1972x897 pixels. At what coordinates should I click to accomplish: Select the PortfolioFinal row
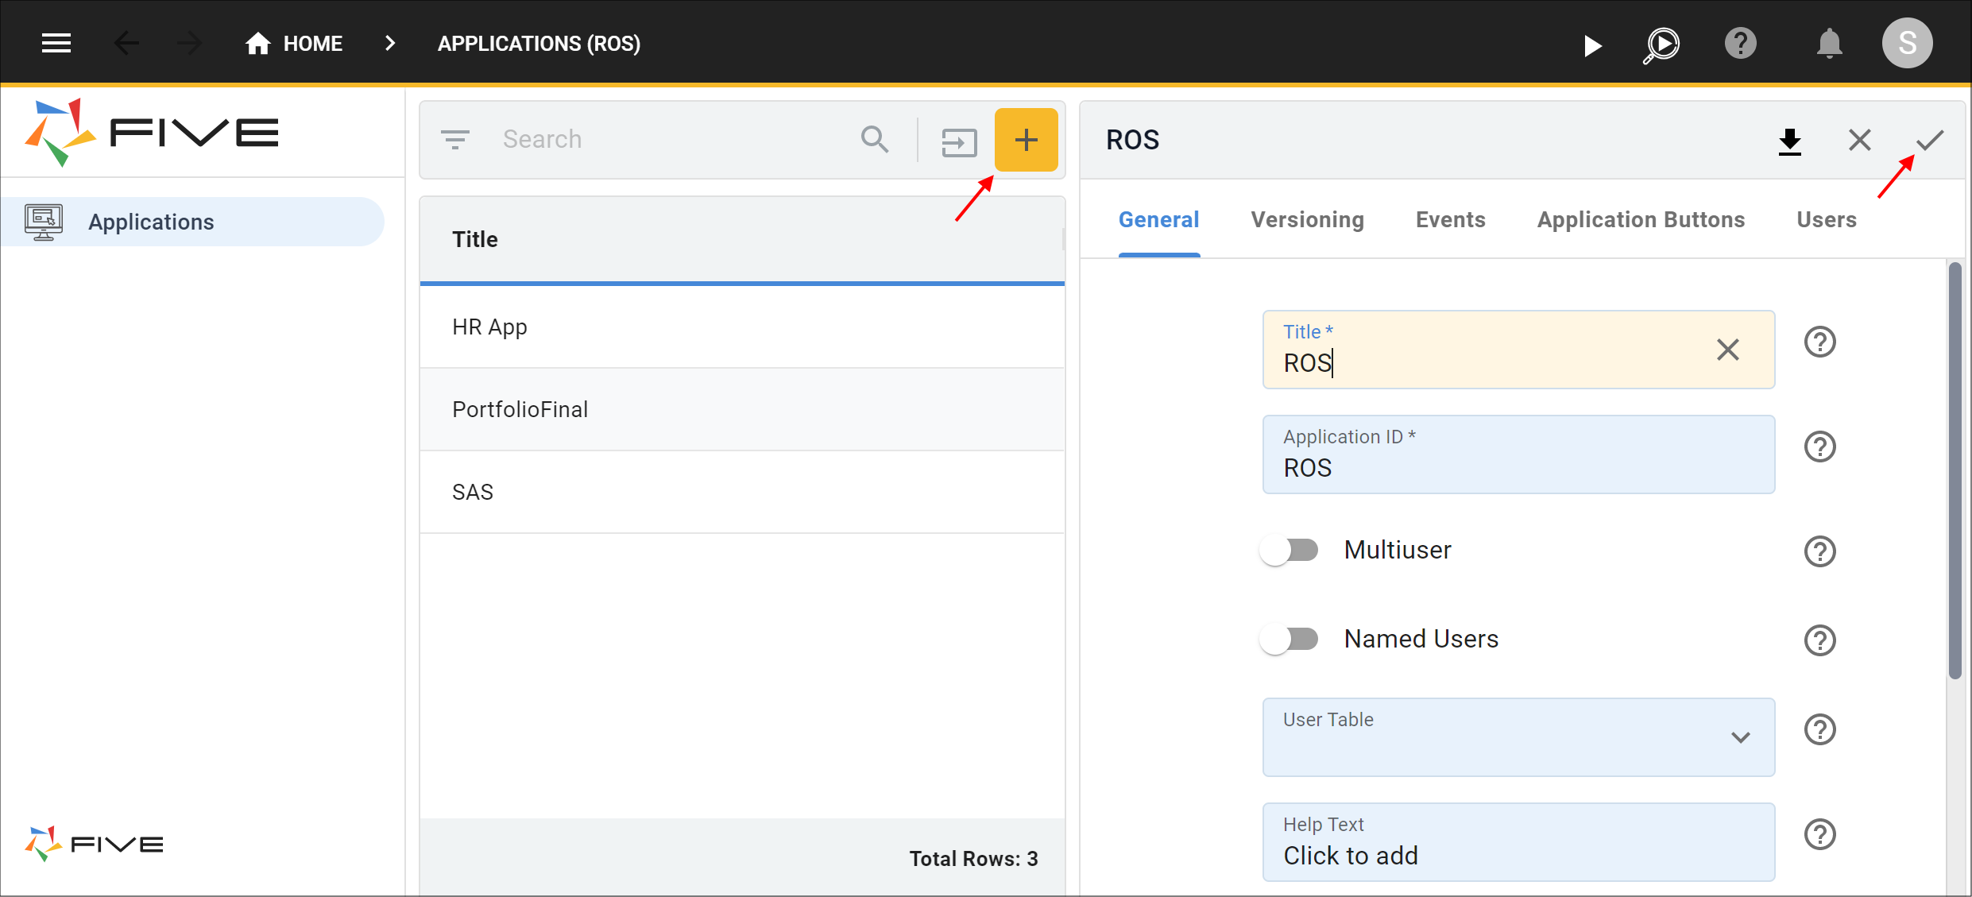(742, 409)
